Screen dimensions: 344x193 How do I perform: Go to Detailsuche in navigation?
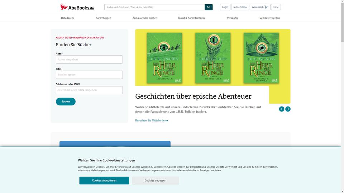[68, 18]
